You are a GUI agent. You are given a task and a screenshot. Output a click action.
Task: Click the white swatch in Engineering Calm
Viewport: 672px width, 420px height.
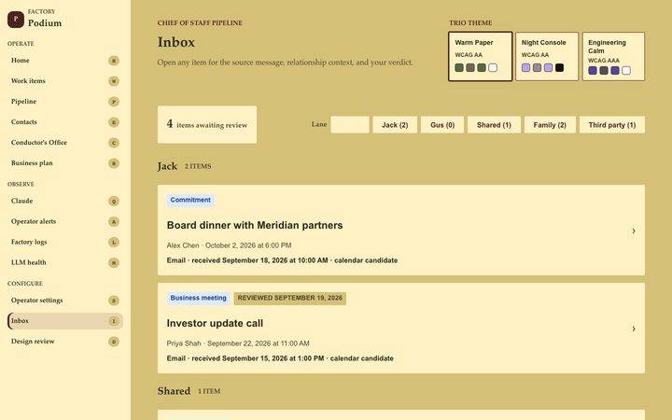coord(626,70)
